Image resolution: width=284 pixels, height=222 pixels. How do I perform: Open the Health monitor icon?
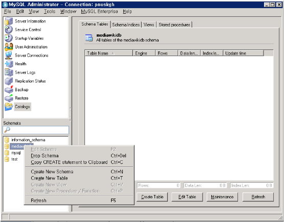click(9, 64)
